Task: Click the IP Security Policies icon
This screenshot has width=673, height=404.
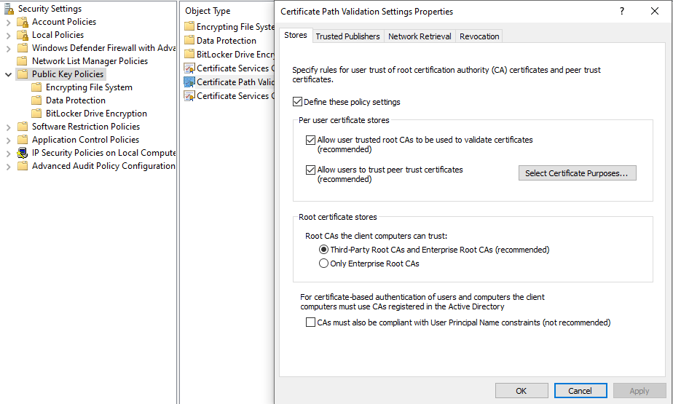Action: (x=23, y=153)
